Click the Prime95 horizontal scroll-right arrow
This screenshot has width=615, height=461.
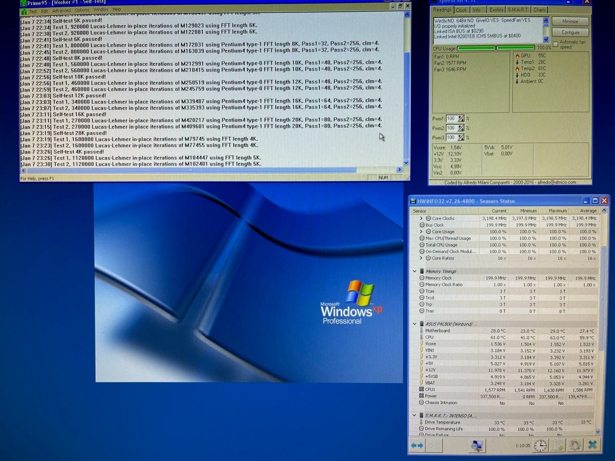point(399,170)
